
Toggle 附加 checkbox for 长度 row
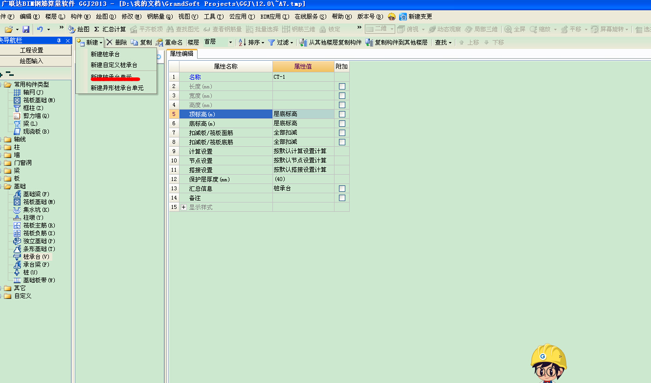click(342, 86)
